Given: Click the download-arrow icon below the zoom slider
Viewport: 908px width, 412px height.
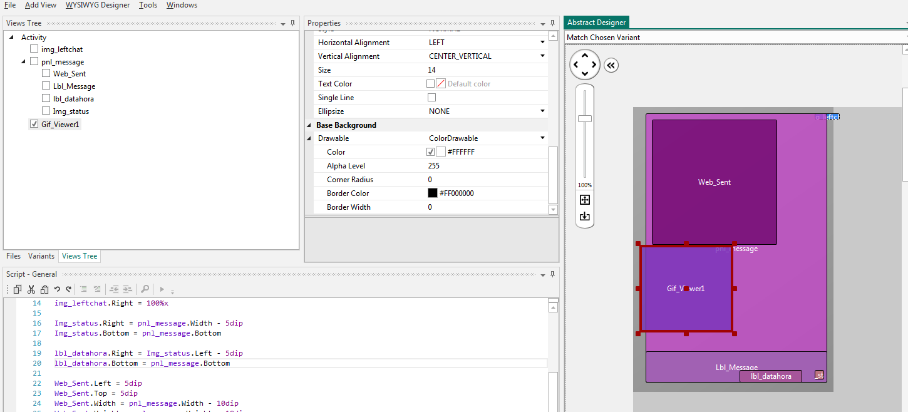Looking at the screenshot, I should pos(585,216).
